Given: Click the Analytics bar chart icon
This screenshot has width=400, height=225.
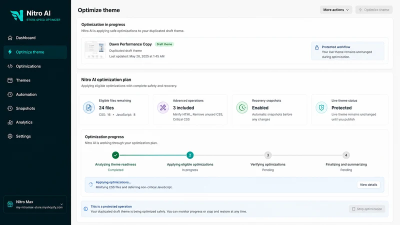Looking at the screenshot, I should click(x=10, y=122).
